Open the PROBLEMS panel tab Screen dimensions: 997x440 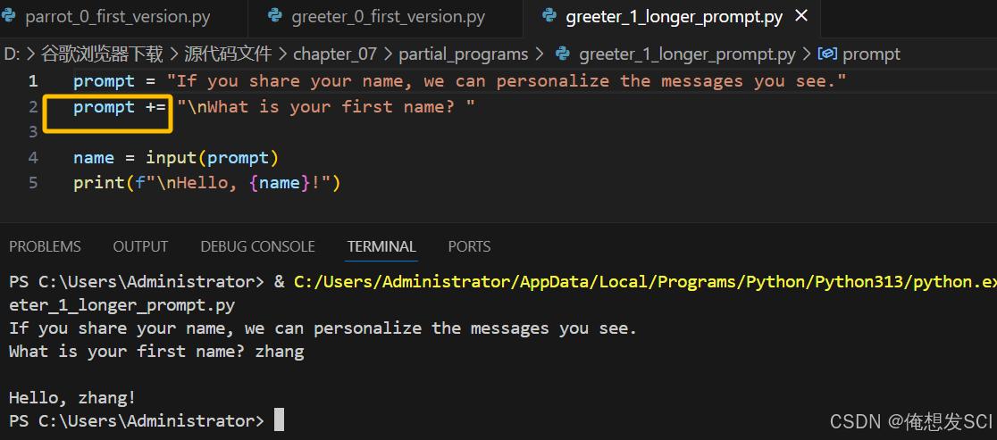45,246
